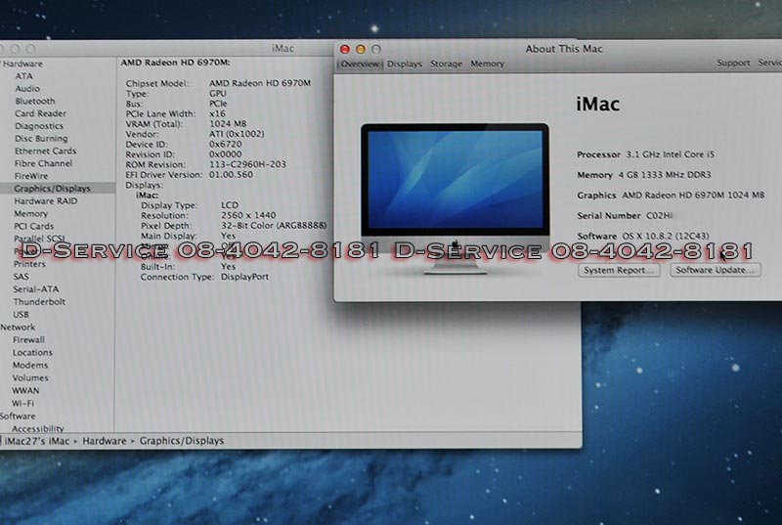Collapse the Software category in sidebar

(19, 416)
